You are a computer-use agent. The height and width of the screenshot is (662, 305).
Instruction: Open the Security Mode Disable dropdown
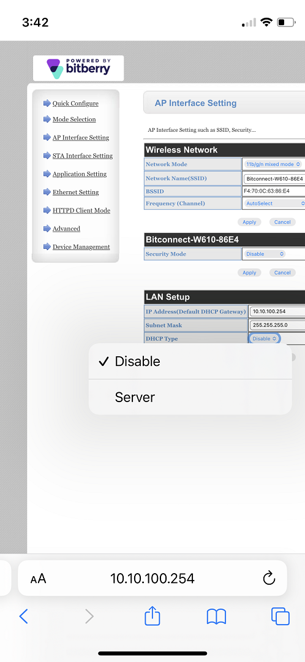(x=264, y=254)
